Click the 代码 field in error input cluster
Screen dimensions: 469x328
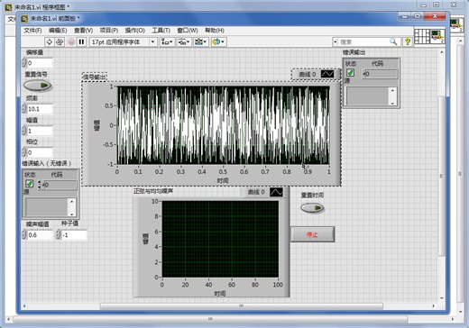[60, 185]
